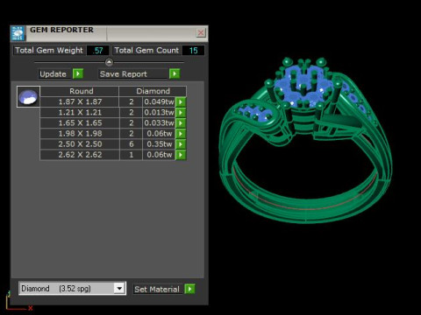Click the 0.013tw weight cell
This screenshot has width=421, height=315.
point(159,113)
